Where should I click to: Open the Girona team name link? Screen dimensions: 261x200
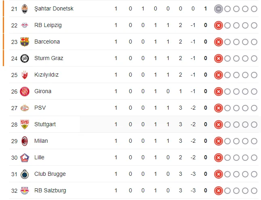(x=43, y=91)
